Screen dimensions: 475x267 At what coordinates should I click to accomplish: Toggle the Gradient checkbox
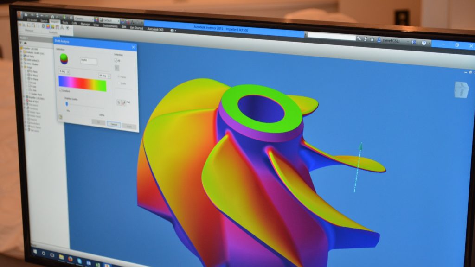[x=61, y=90]
